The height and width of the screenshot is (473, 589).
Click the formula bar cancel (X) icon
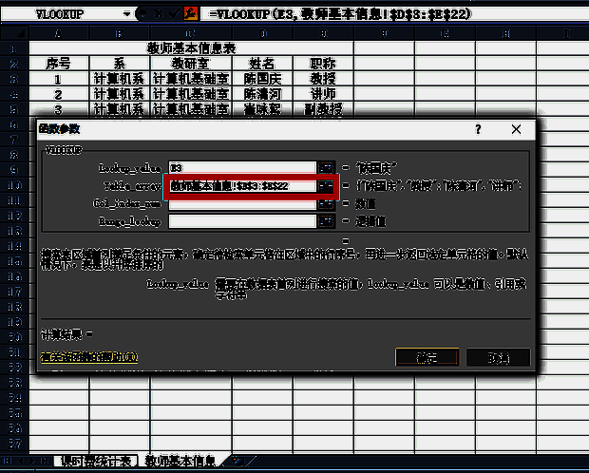[x=159, y=14]
